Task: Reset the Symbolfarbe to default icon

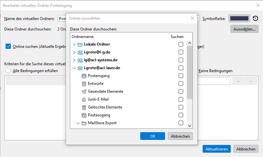Action: tap(255, 19)
